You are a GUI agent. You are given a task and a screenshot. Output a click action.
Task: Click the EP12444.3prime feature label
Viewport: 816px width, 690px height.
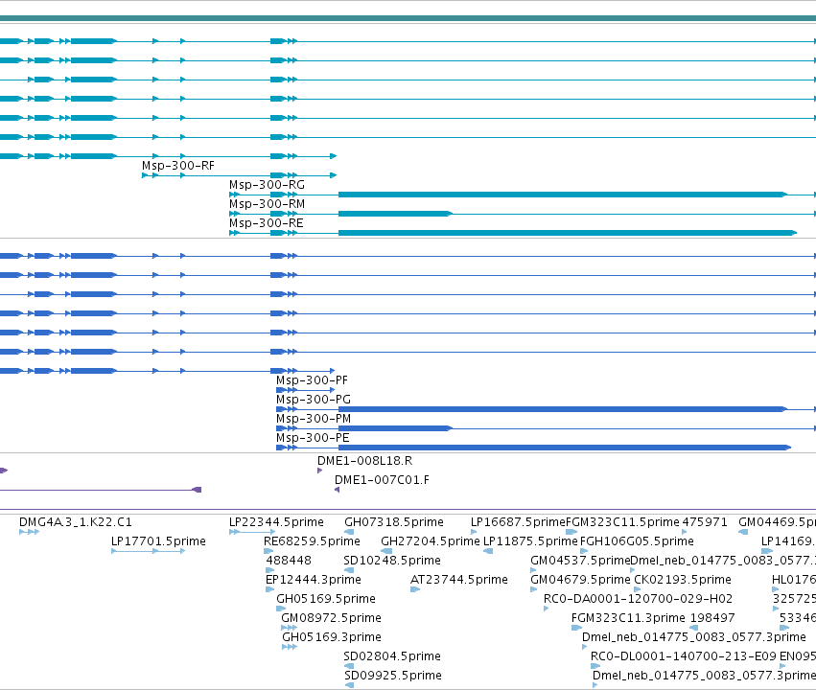tap(314, 580)
